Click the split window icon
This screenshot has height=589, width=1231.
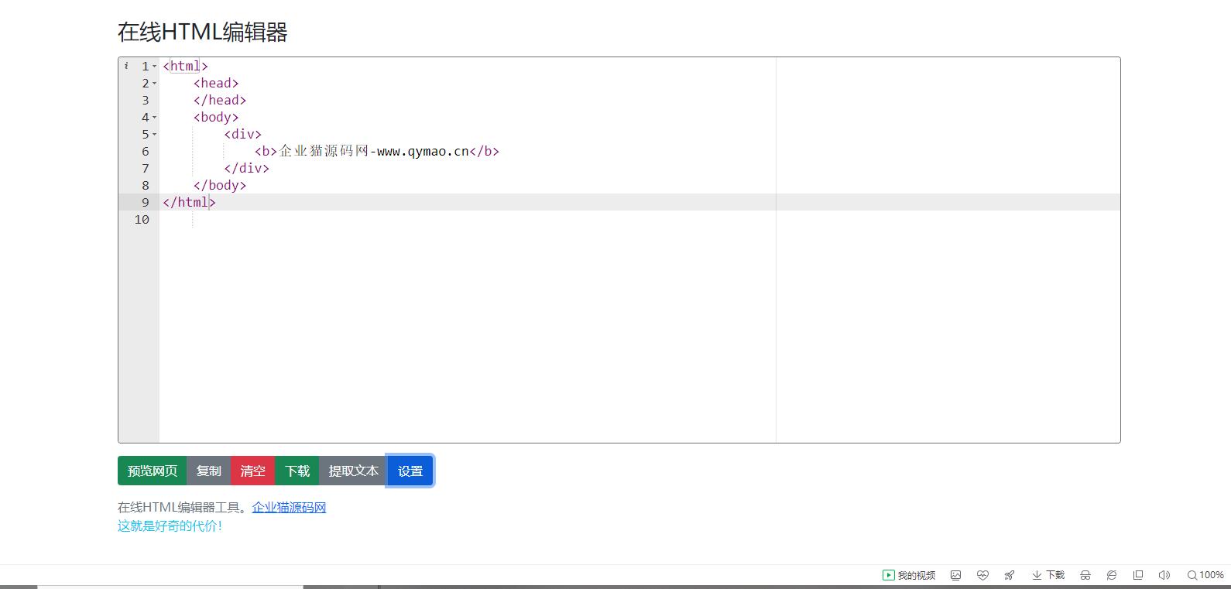tap(1138, 575)
